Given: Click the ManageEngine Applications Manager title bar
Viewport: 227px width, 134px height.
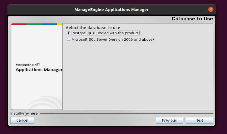Looking at the screenshot, I should click(111, 10).
